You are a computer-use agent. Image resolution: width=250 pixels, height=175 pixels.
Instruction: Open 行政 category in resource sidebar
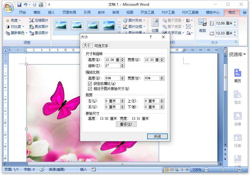[x=238, y=141]
